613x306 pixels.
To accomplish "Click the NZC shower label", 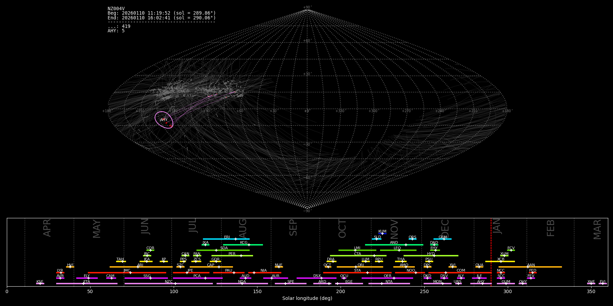I will [169, 282].
